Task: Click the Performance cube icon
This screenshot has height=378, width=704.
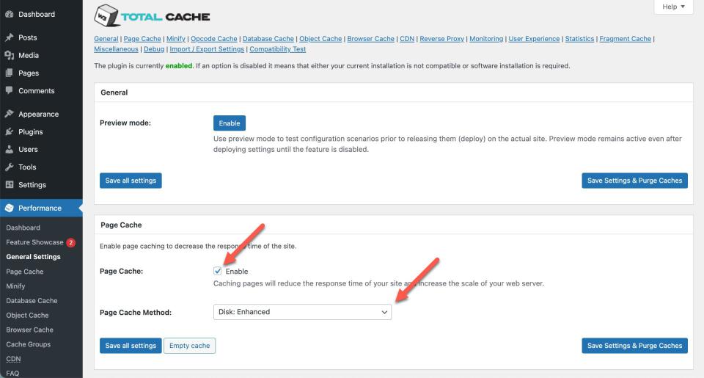Action: coord(9,208)
